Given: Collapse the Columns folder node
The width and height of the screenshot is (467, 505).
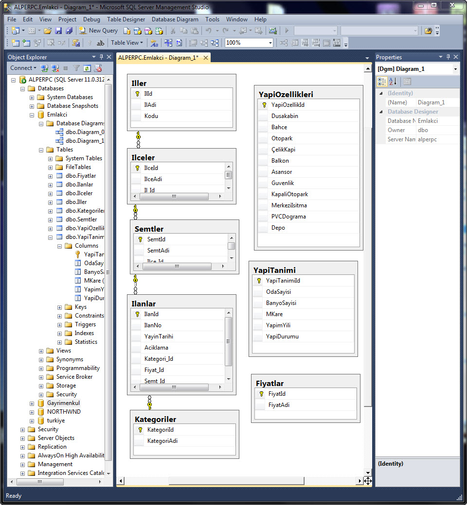Looking at the screenshot, I should 60,246.
